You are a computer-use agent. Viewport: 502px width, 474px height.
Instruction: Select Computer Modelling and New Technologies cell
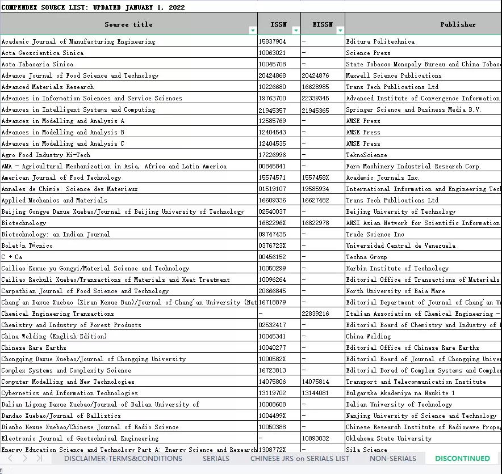click(x=129, y=382)
